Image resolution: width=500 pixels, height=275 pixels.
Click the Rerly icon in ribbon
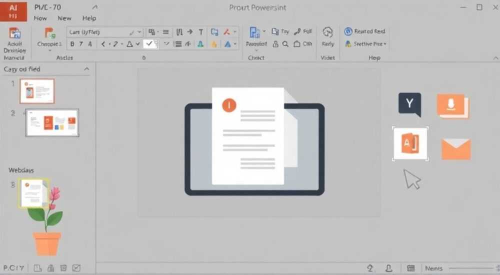pyautogui.click(x=327, y=37)
